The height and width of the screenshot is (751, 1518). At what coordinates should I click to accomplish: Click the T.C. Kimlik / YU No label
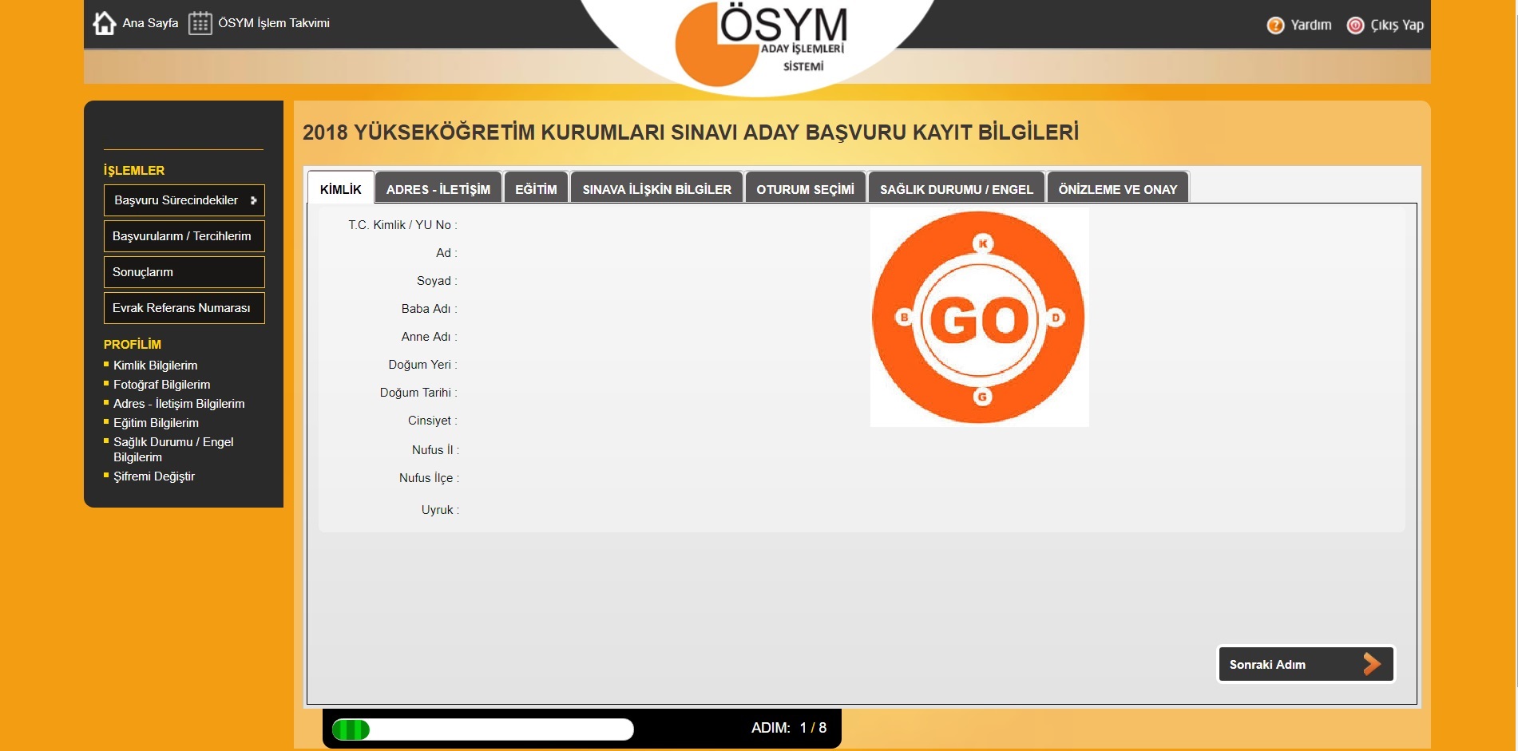coord(402,225)
